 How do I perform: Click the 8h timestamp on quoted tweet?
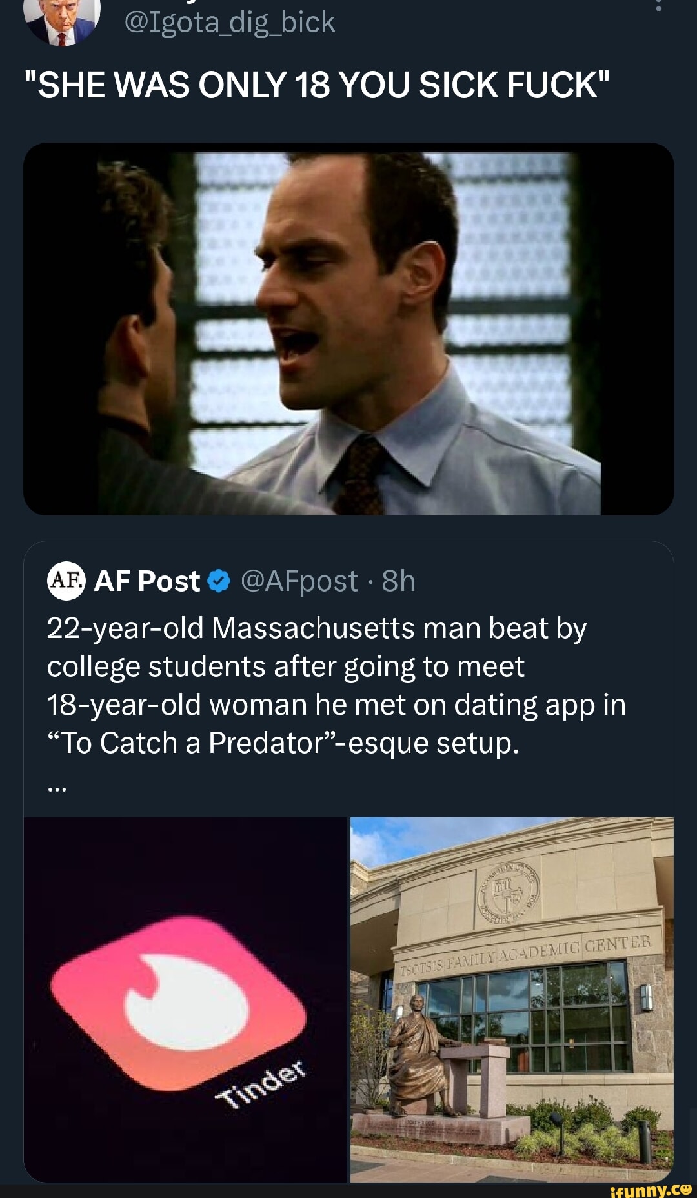(x=398, y=581)
